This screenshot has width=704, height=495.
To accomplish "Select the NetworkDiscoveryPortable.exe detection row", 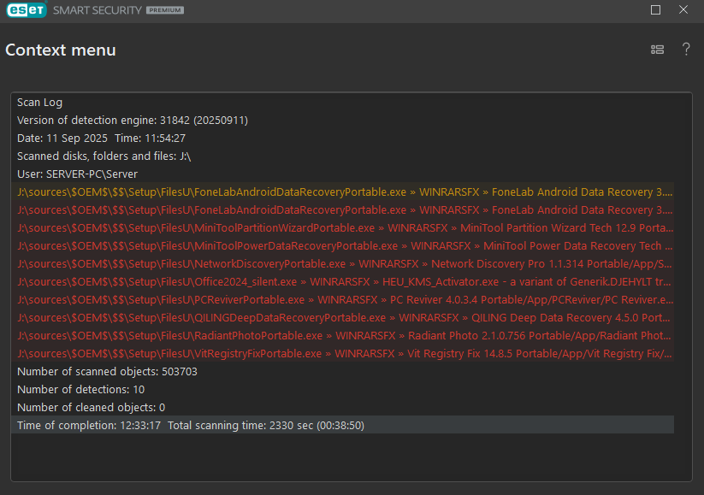I will coord(342,264).
